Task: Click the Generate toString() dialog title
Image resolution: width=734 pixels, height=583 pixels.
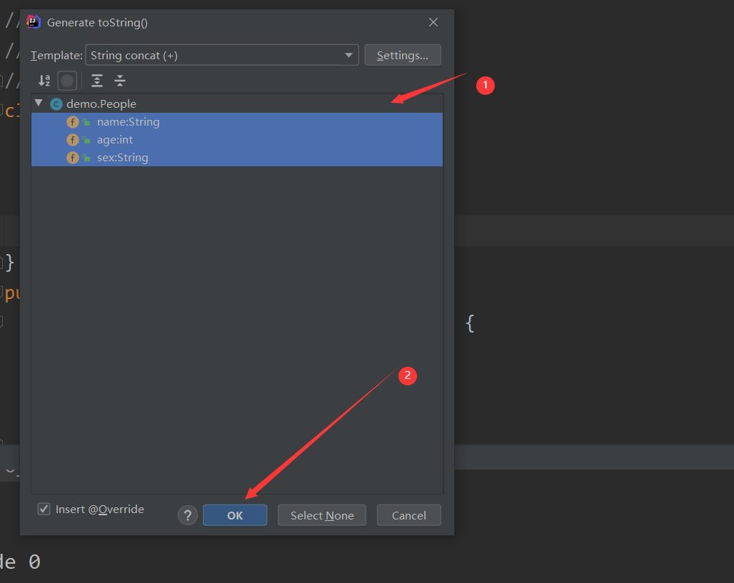Action: pos(97,22)
